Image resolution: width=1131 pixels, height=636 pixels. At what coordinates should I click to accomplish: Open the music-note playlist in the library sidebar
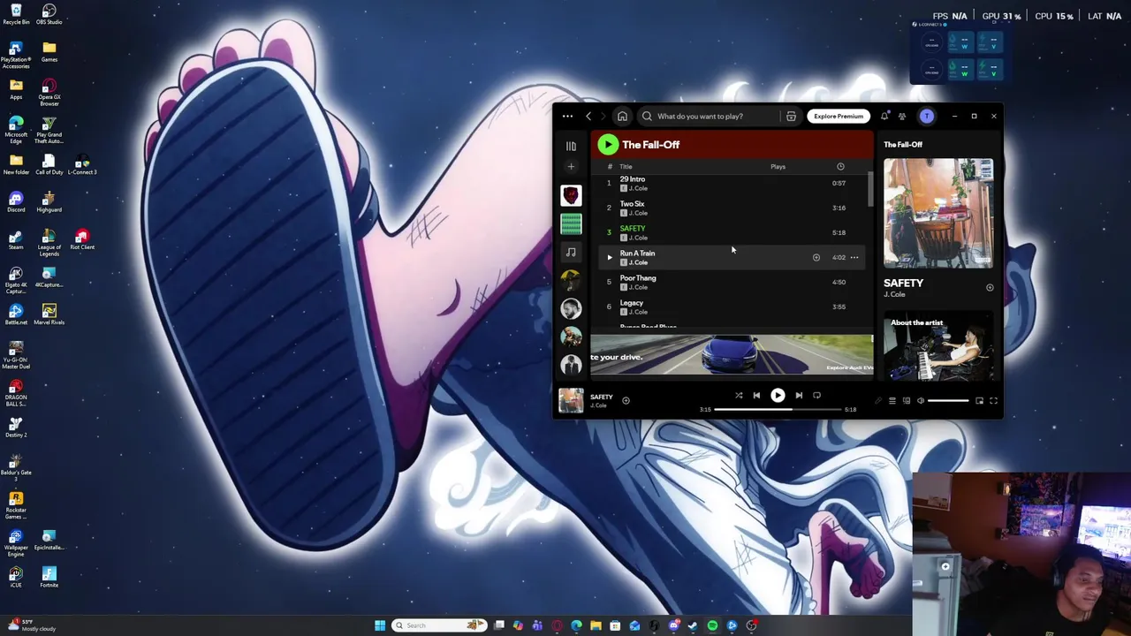pos(571,253)
